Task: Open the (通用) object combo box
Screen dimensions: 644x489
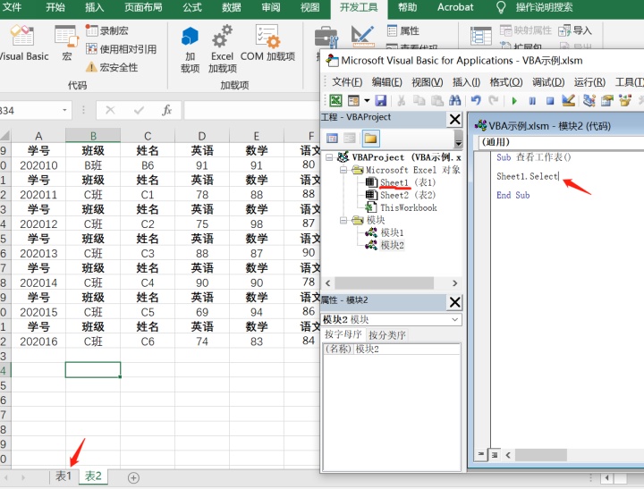Action: point(561,142)
